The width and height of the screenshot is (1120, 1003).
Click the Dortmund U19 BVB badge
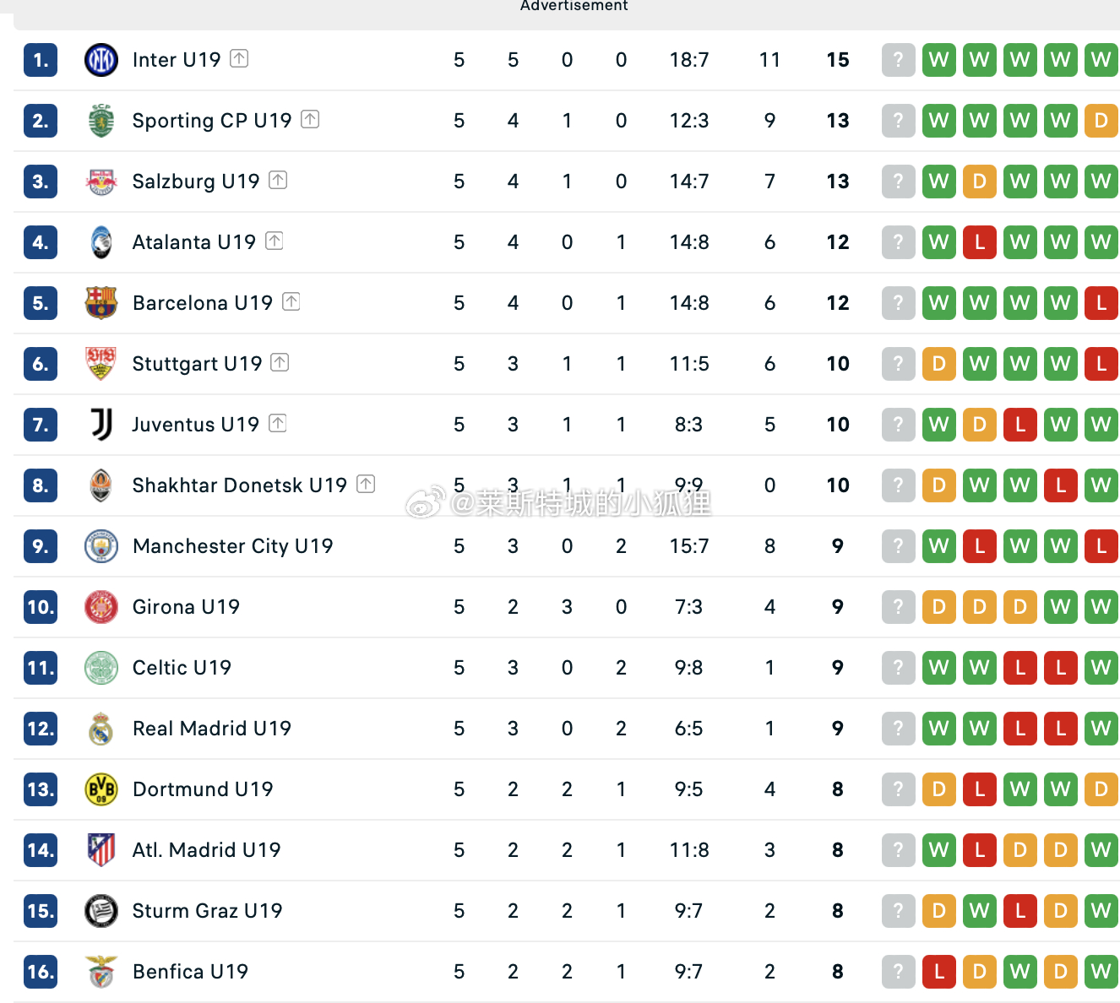[101, 789]
